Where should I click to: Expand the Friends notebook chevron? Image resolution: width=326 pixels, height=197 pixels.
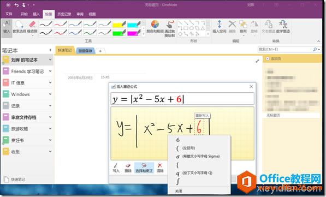[50, 71]
